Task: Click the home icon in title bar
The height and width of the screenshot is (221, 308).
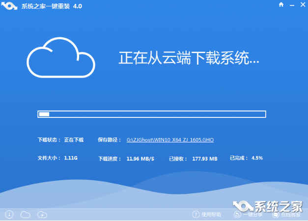Action: click(280, 5)
